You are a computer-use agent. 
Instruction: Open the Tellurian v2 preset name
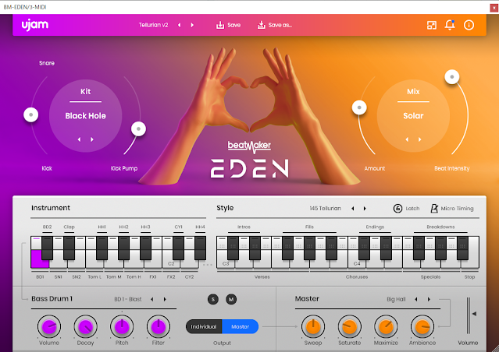[x=153, y=25]
